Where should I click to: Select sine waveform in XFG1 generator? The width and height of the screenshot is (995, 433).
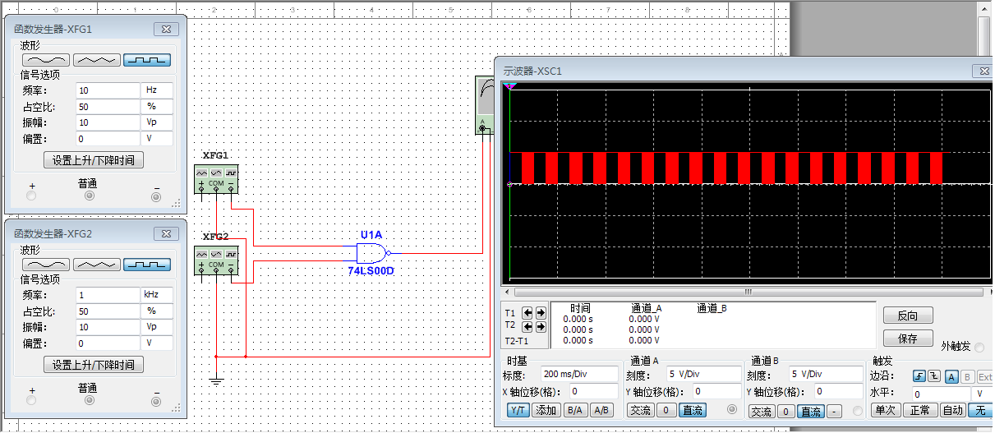(x=45, y=60)
